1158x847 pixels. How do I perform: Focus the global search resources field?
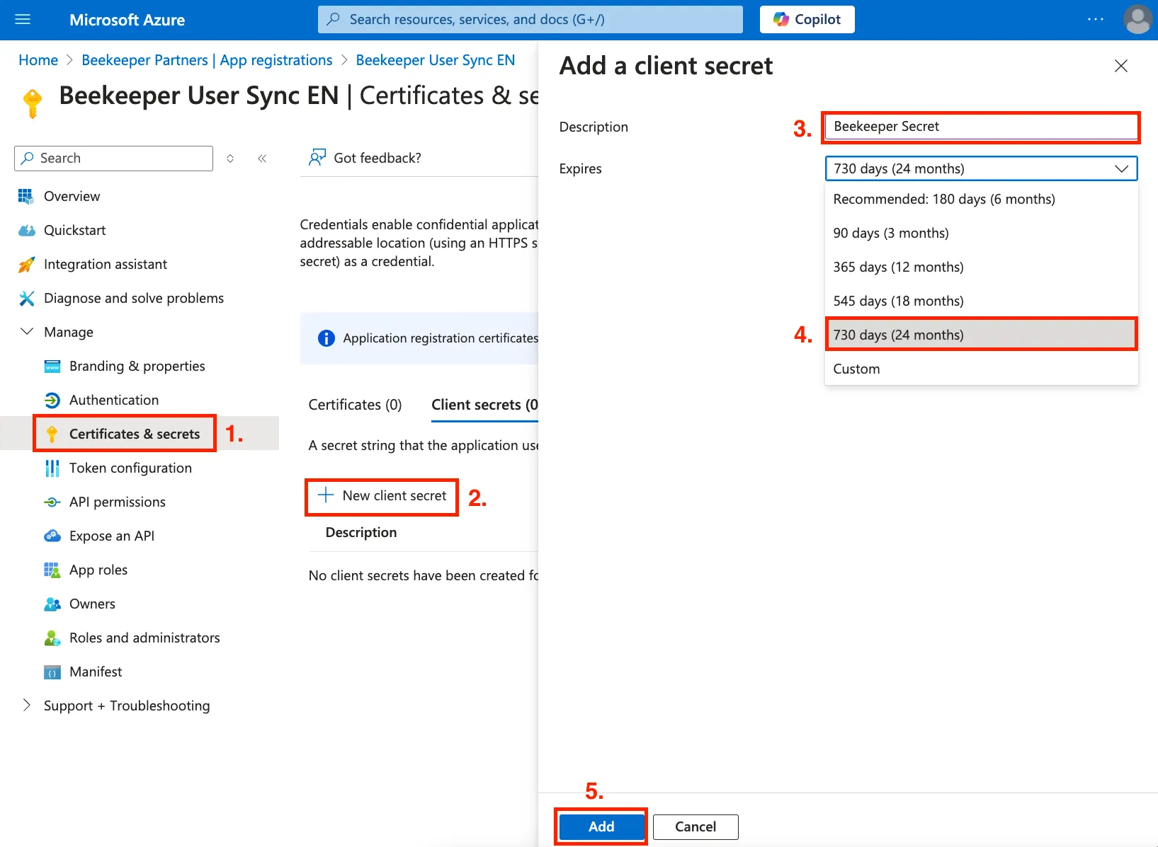(530, 20)
